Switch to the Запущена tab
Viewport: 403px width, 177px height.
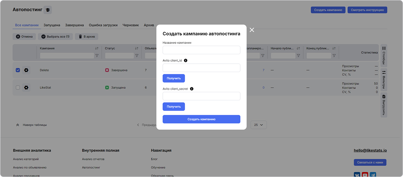pyautogui.click(x=52, y=25)
